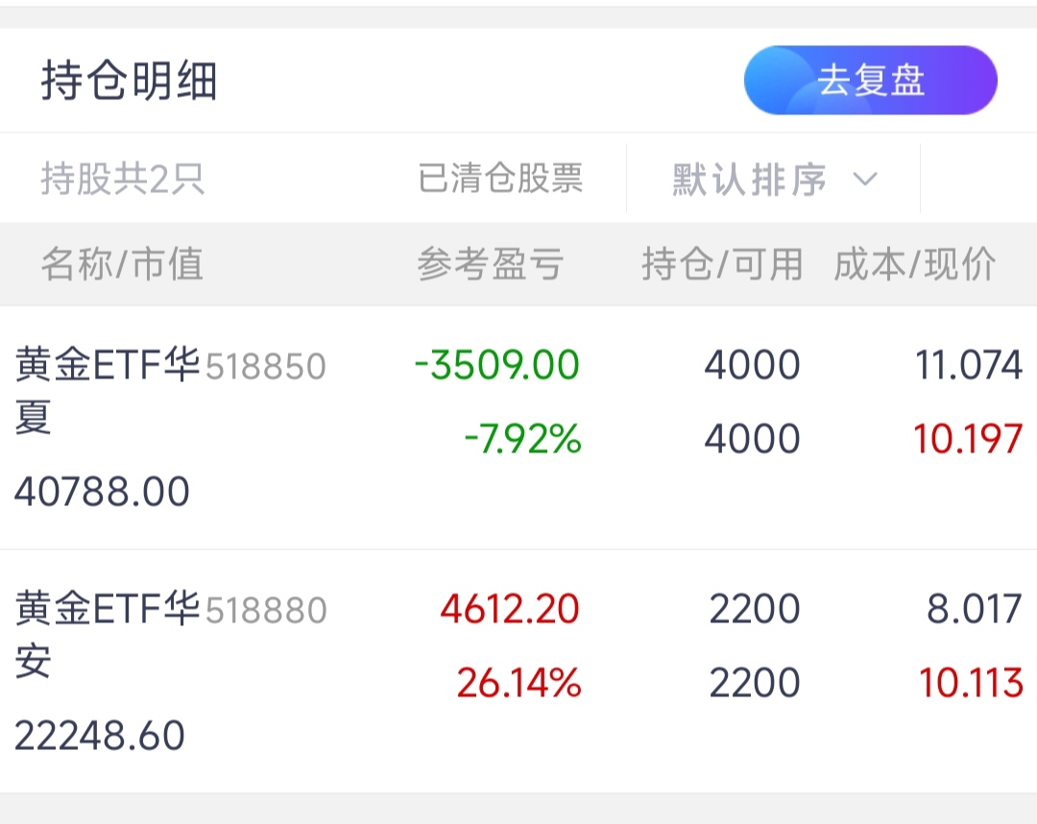The width and height of the screenshot is (1037, 824).
Task: Tap the -7.92% loss percentage
Action: 522,440
